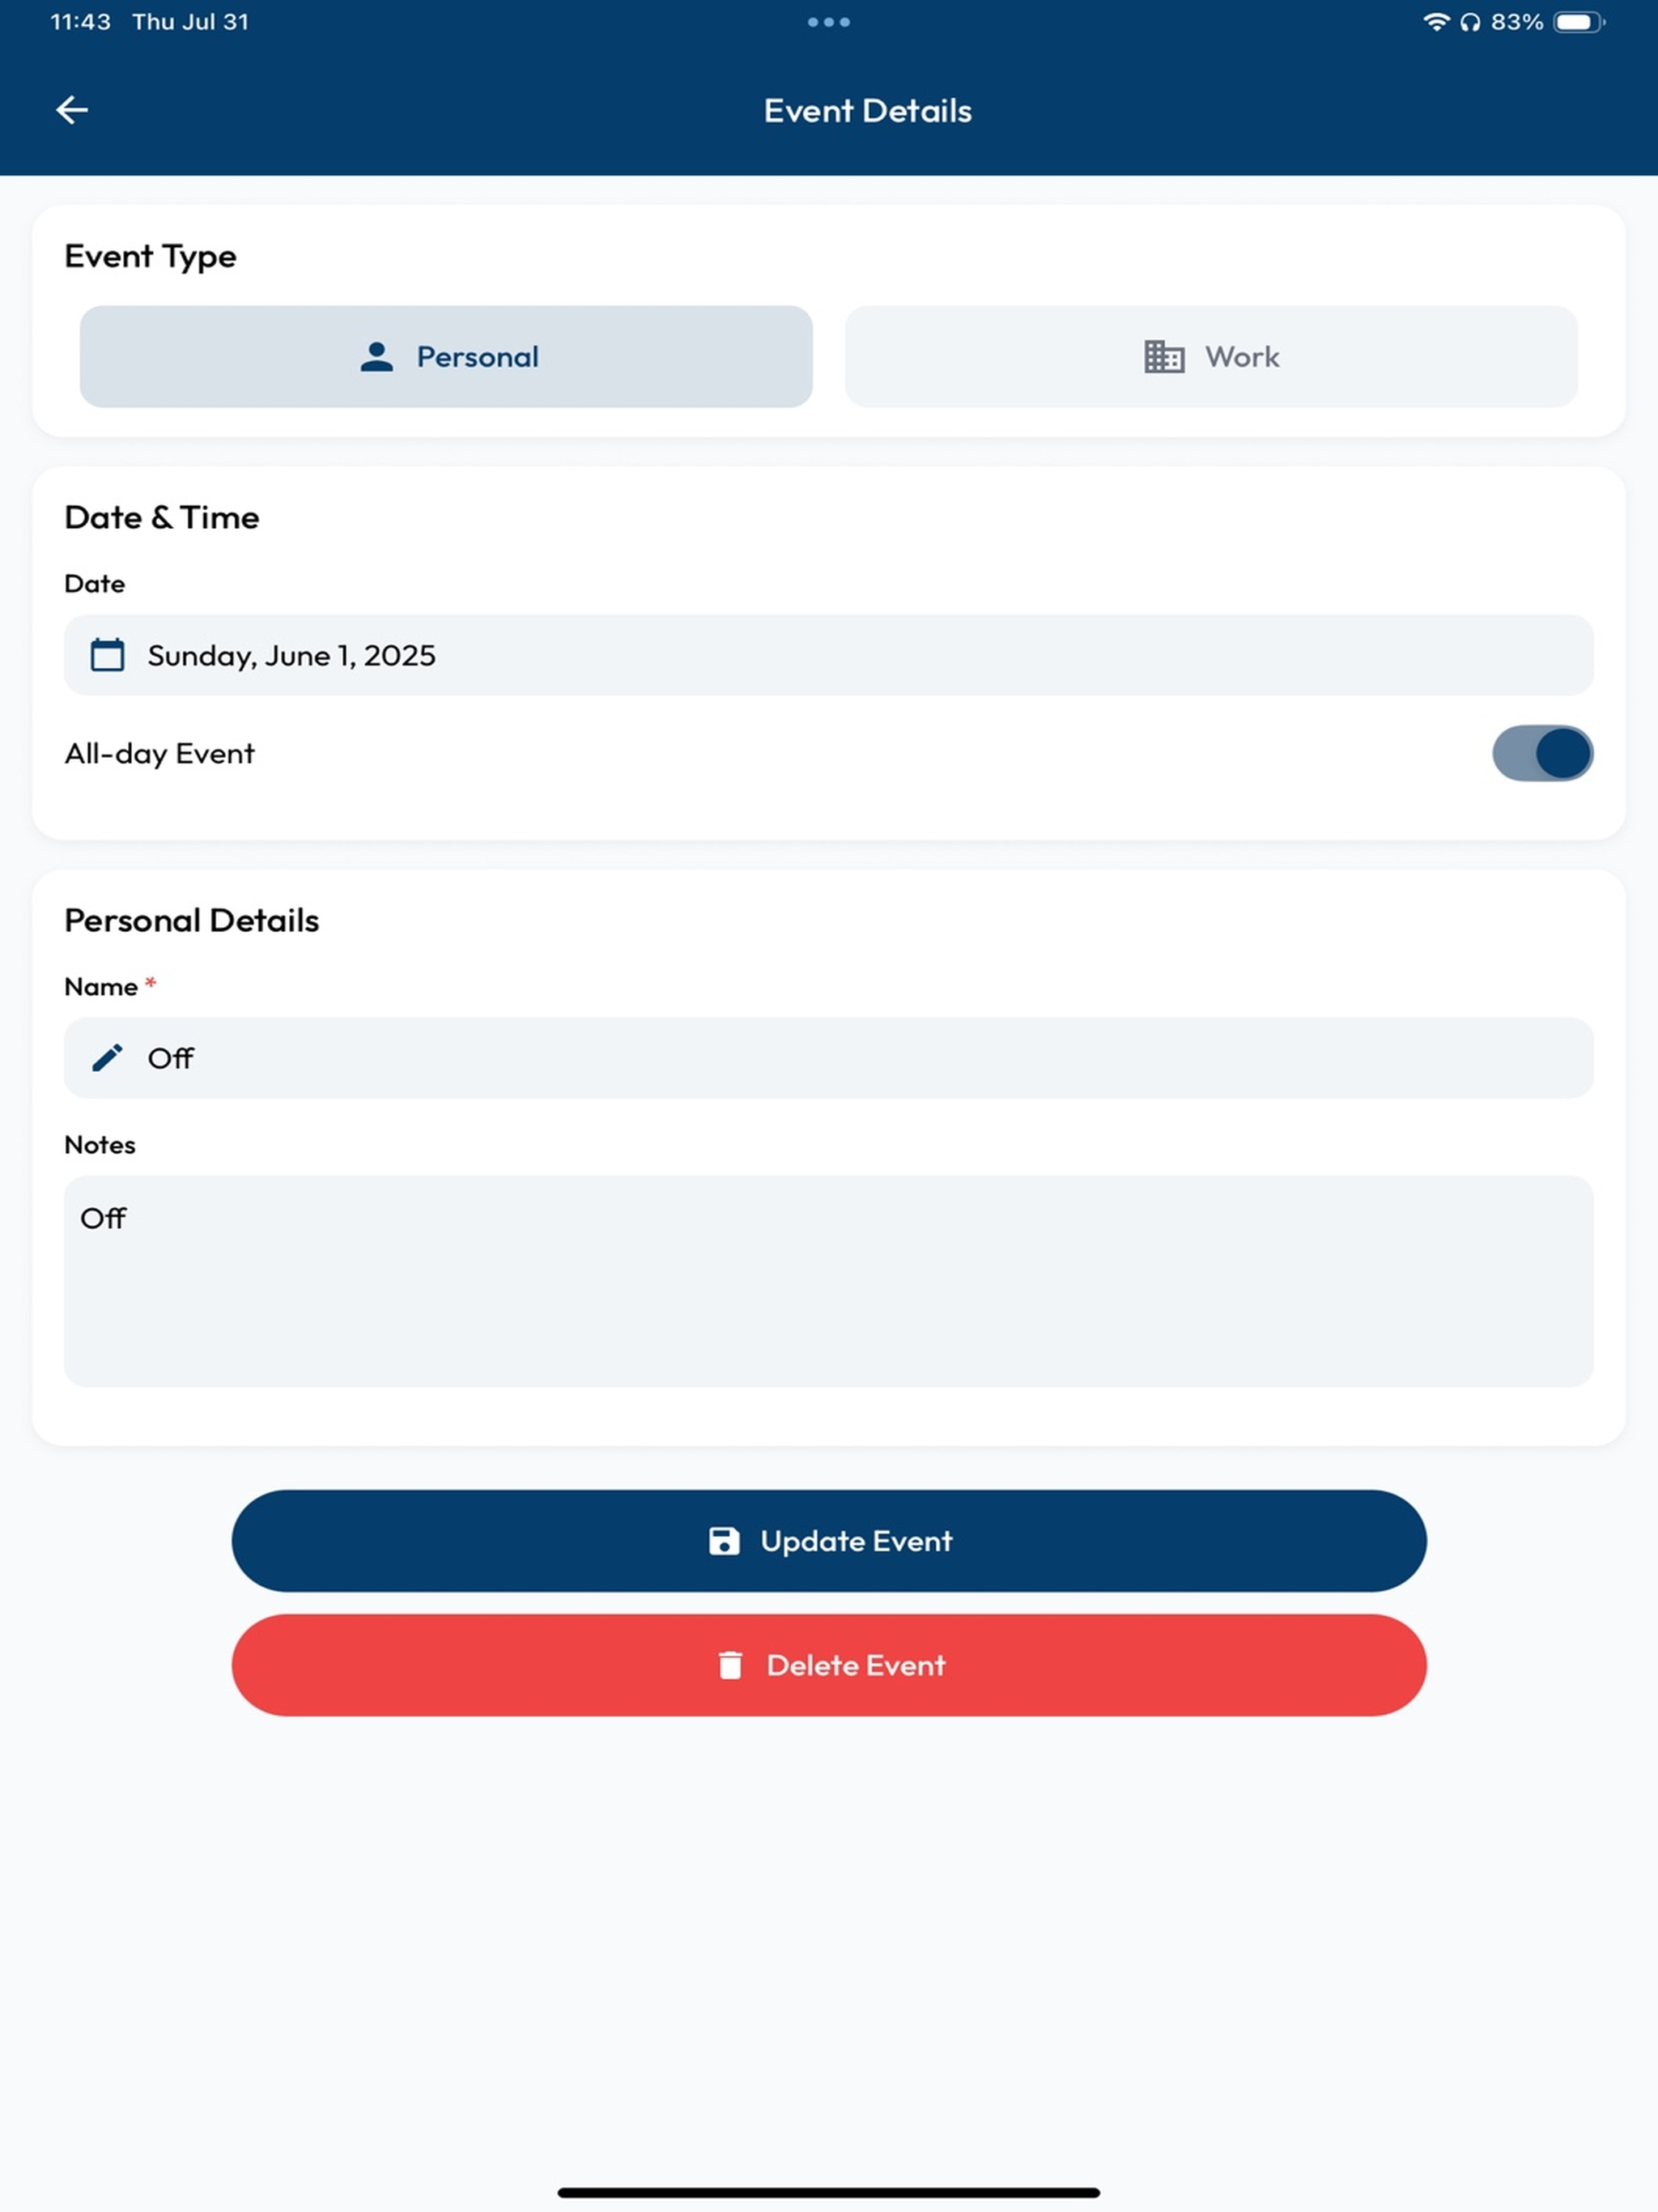Tap the headphones icon in status bar
The height and width of the screenshot is (2212, 1658).
[x=1470, y=22]
